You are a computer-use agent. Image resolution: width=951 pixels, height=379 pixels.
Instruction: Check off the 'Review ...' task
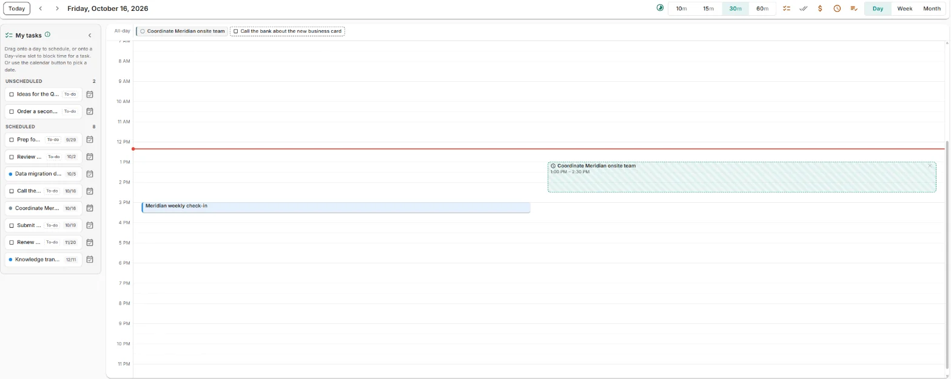click(12, 157)
